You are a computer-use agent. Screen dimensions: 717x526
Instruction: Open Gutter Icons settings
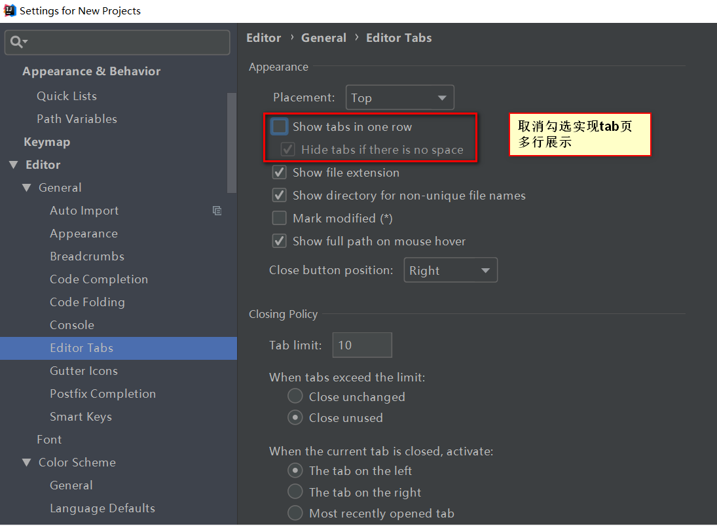[x=84, y=371]
